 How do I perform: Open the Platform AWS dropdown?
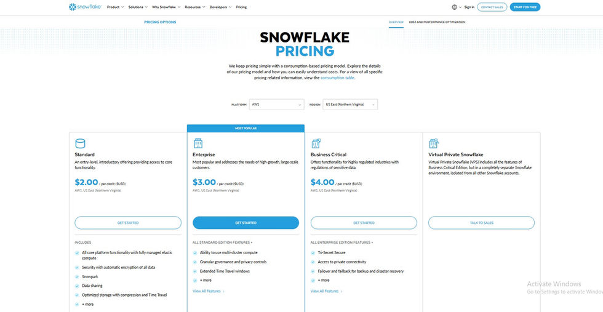[276, 105]
